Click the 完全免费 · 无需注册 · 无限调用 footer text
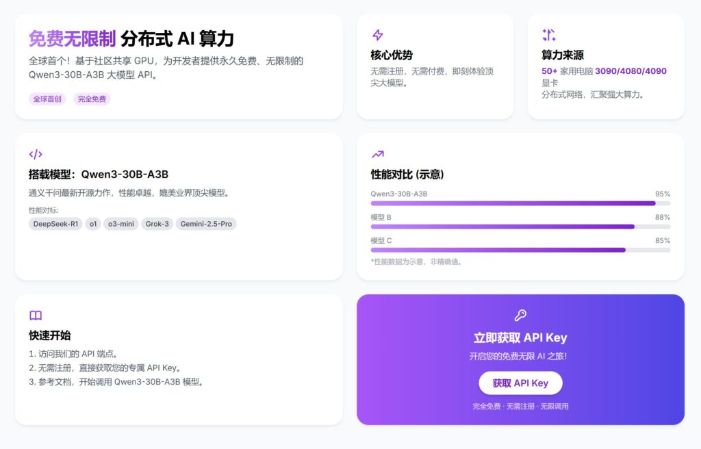701x449 pixels. [x=520, y=407]
